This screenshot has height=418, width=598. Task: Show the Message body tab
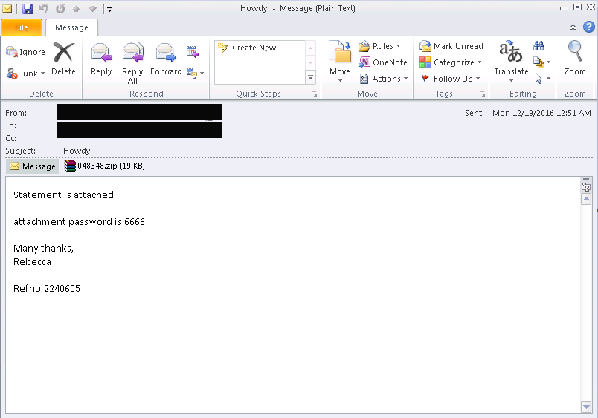[x=33, y=166]
